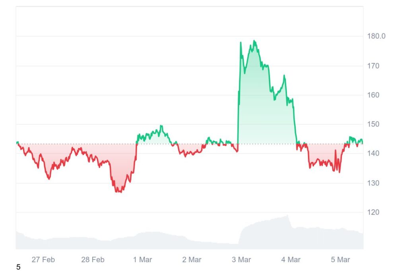Viewport: 407px width, 271px height.
Task: Click the lowest red trough near 127
Action: (118, 192)
